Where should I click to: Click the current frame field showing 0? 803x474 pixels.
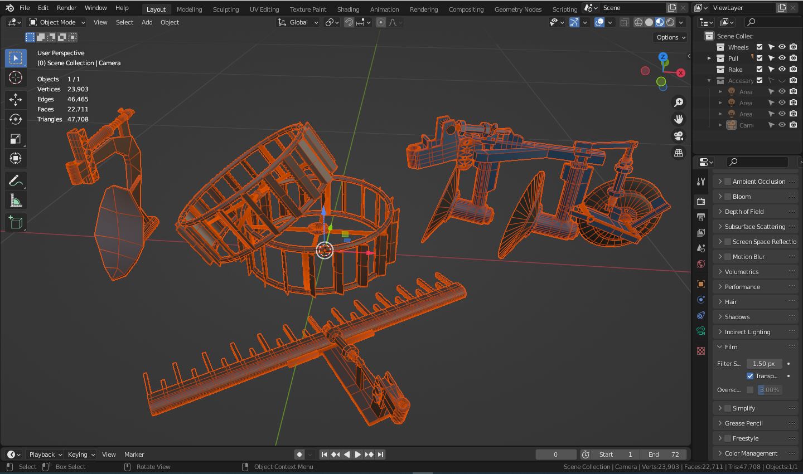[556, 455]
